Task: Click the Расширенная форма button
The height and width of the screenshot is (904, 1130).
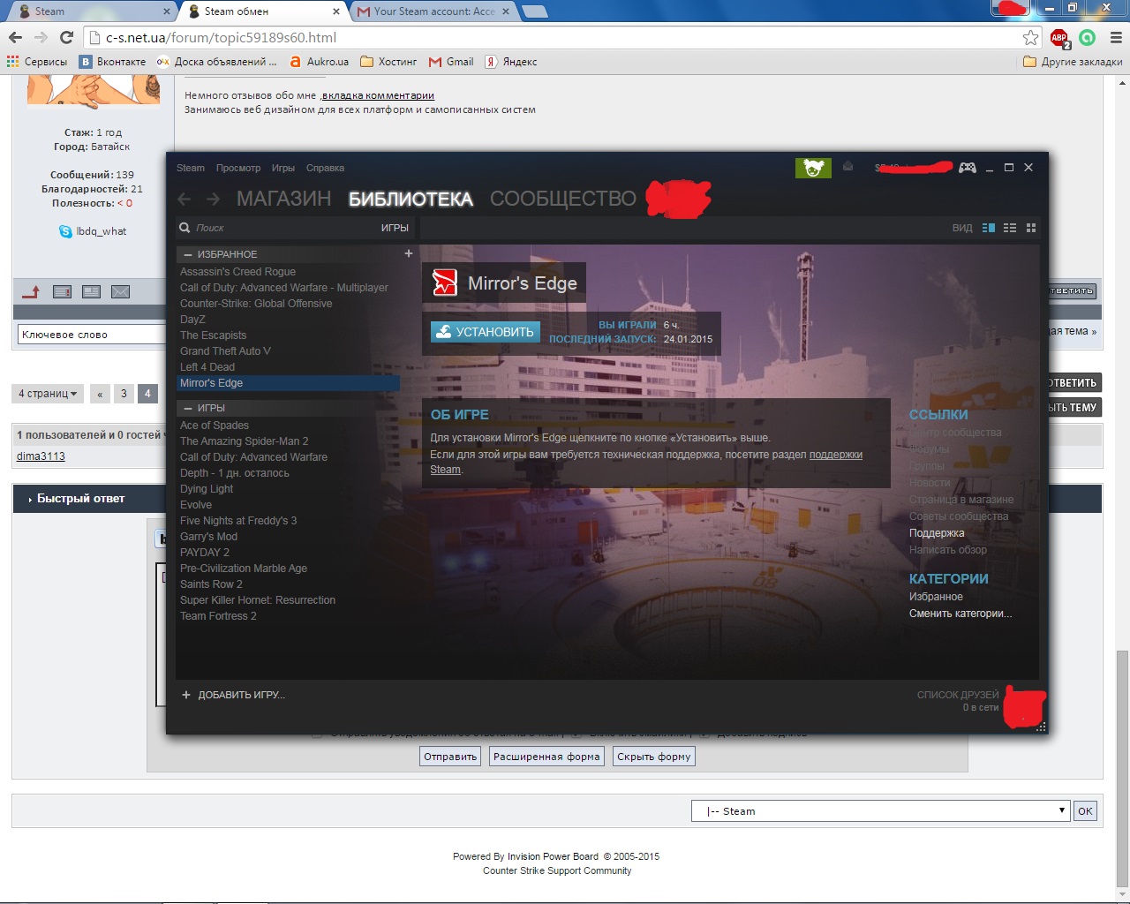Action: click(x=546, y=757)
